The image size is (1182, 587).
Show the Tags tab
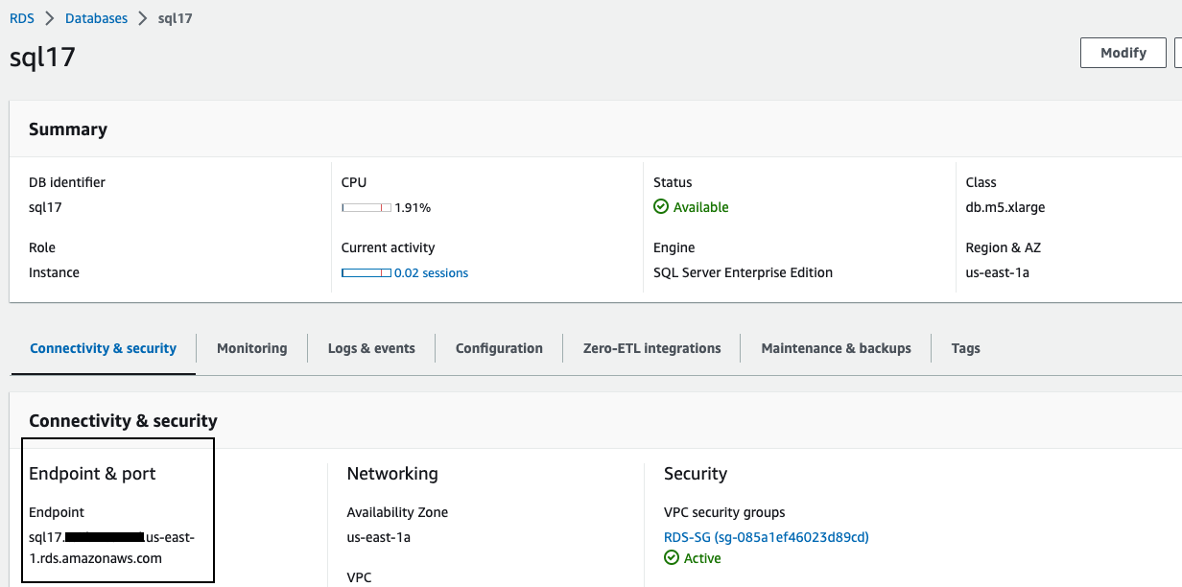(x=965, y=348)
